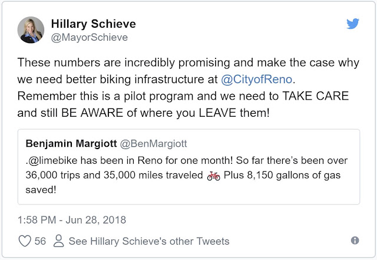Screen dimensions: 377x260
Task: Open the @BenMargiott handle
Action: 153,143
